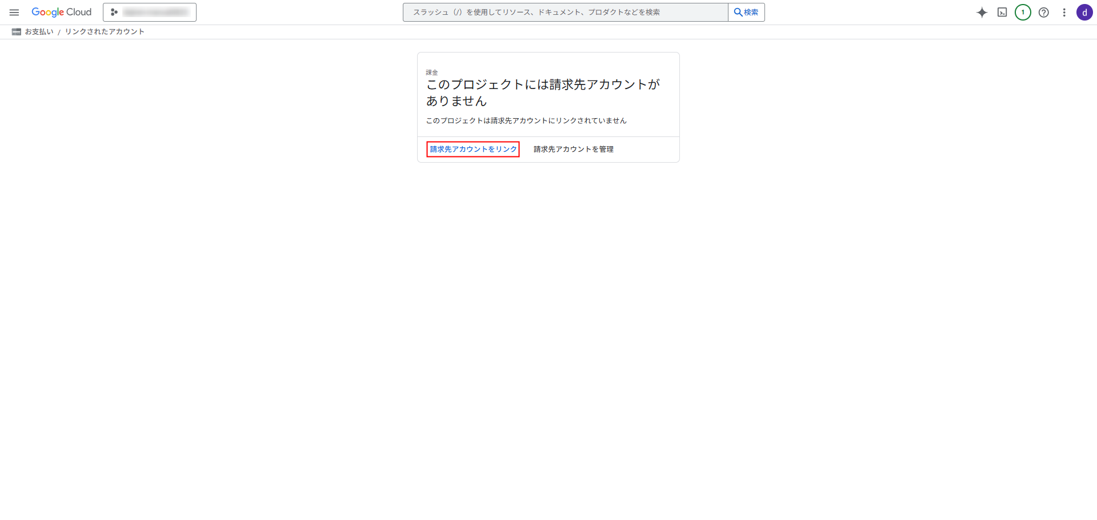Open the project picker dropdown
The image size is (1097, 520).
150,13
